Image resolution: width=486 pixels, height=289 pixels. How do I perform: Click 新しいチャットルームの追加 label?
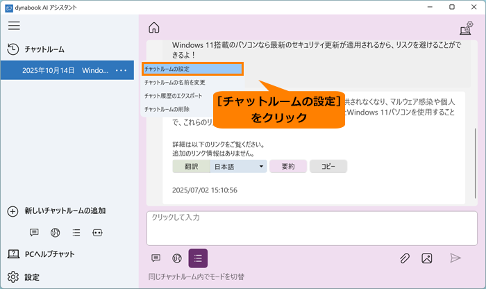point(65,211)
